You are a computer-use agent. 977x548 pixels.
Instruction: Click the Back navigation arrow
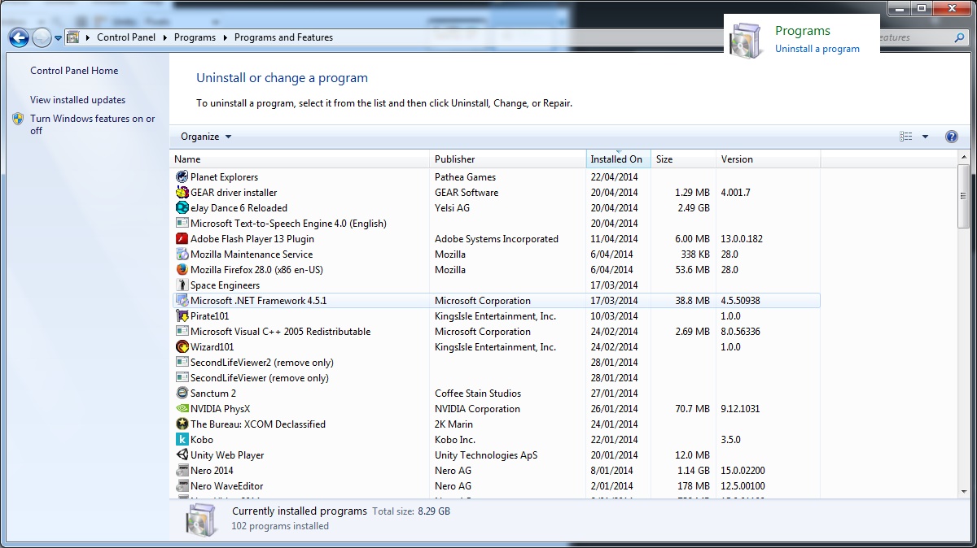click(20, 37)
